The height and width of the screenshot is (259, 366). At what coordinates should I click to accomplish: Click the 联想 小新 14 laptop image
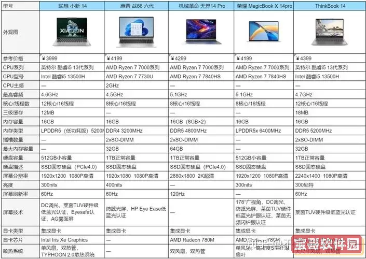tap(72, 32)
